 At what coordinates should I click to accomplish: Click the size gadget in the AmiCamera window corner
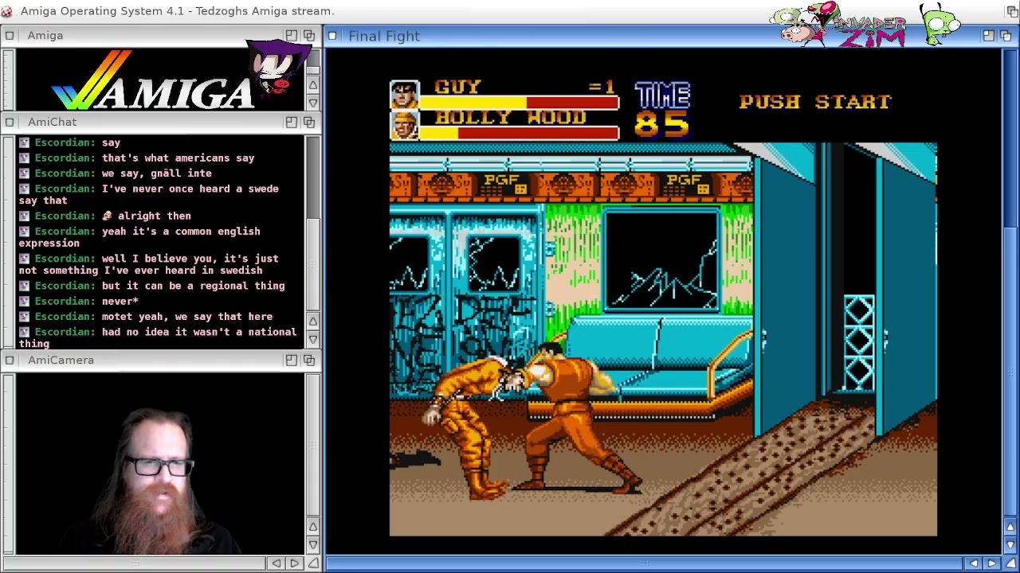click(313, 563)
